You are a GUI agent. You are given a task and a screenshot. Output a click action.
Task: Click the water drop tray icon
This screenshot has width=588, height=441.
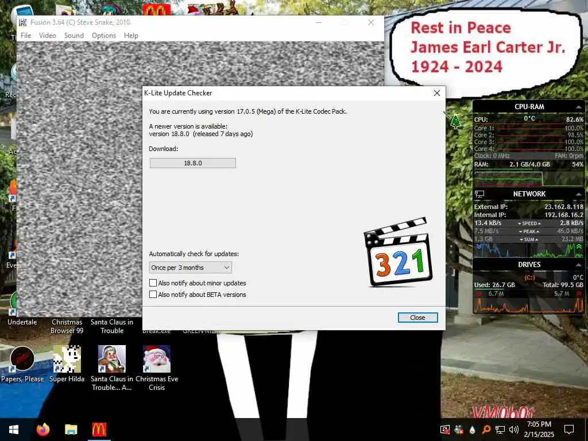pos(472,430)
